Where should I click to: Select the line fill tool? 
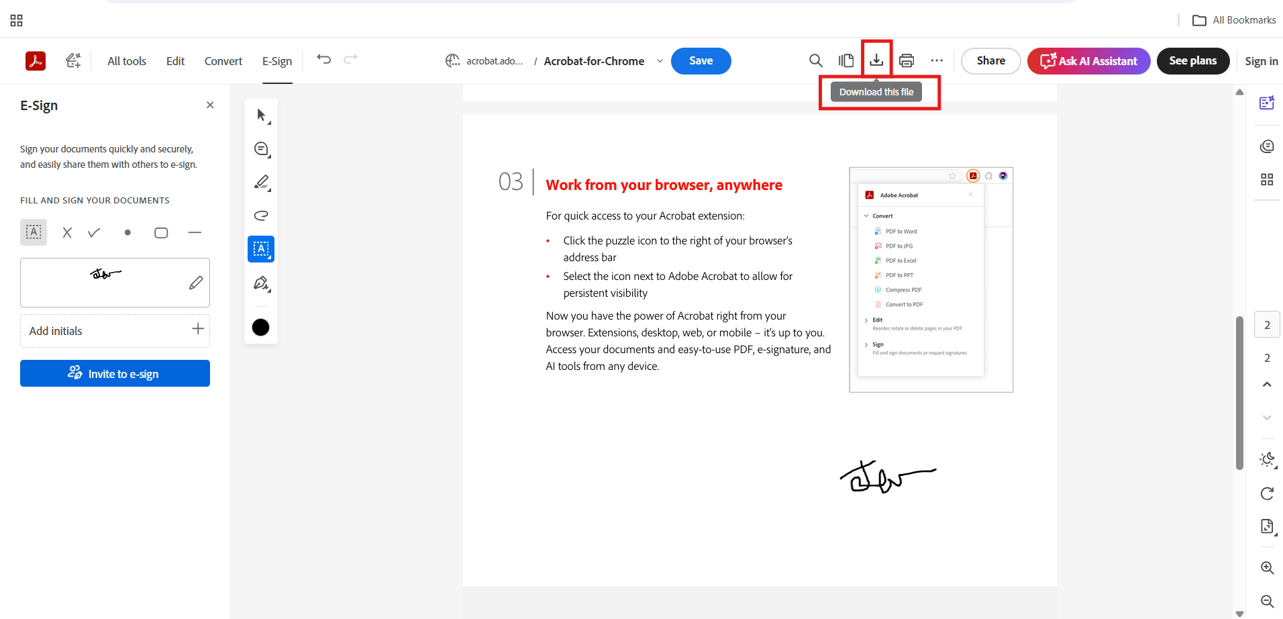coord(195,233)
